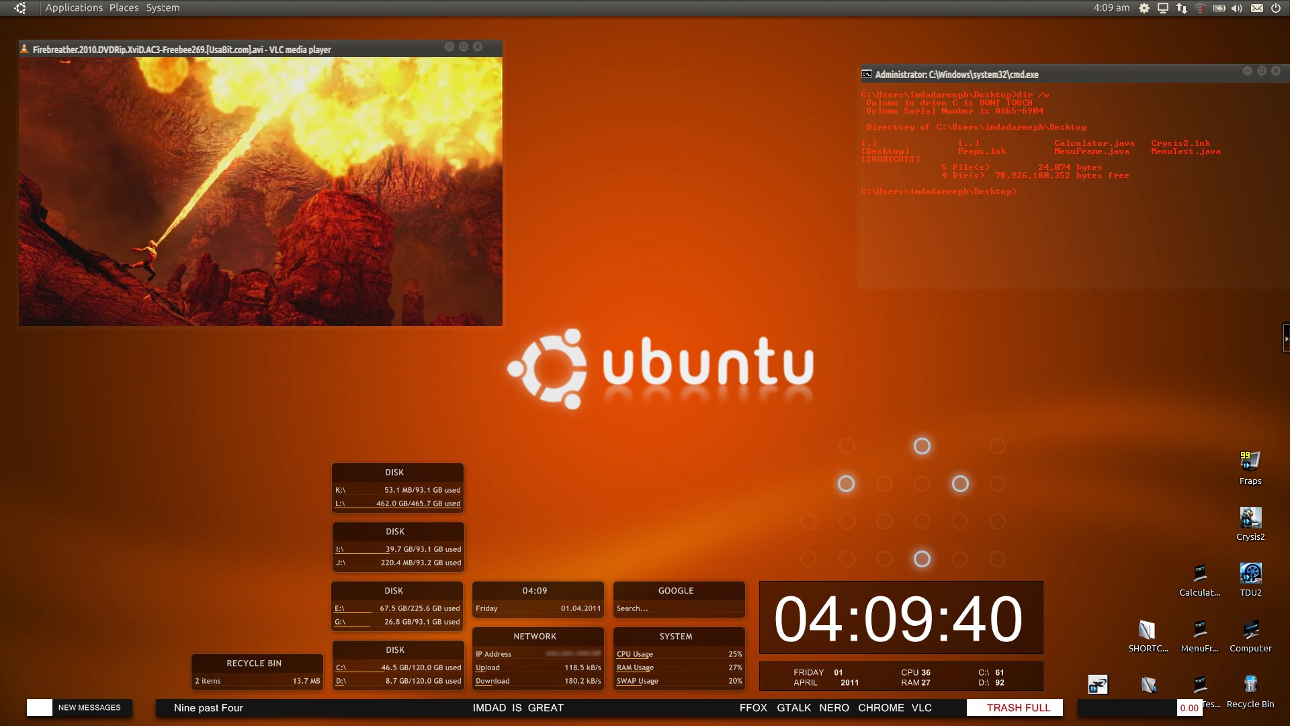Click the CHROME launcher link
Viewport: 1290px width, 726px height.
(880, 708)
